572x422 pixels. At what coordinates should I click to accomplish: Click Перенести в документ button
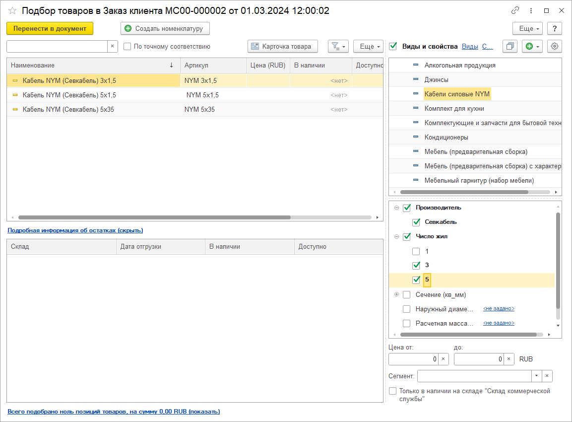50,28
